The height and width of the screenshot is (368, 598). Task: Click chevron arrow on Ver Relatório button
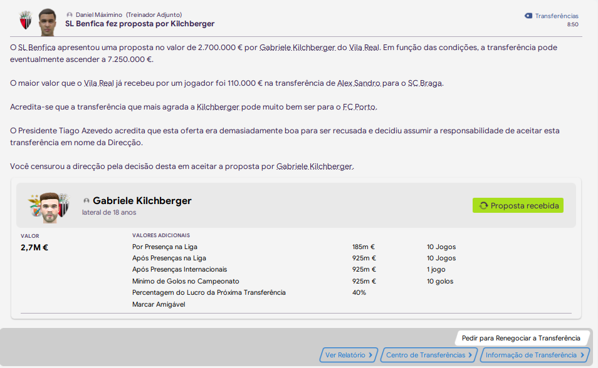[370, 355]
